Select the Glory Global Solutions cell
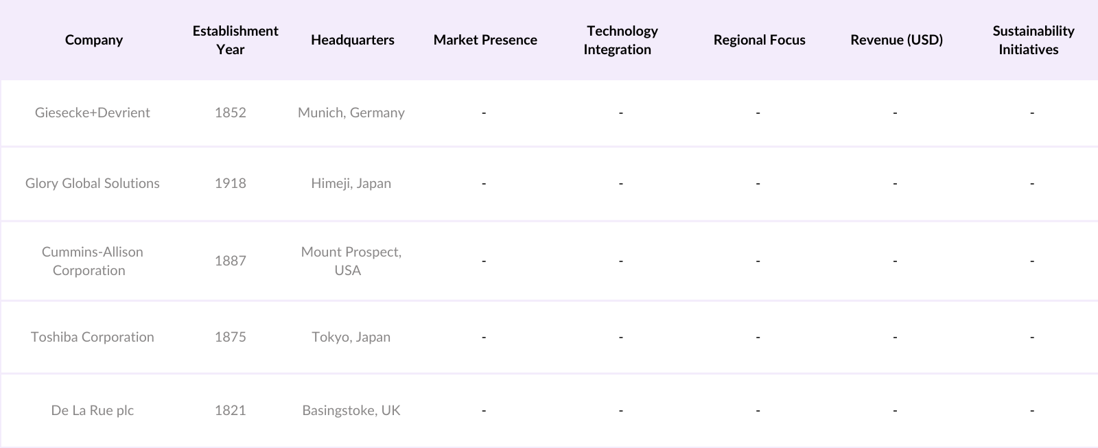Image resolution: width=1098 pixels, height=448 pixels. click(93, 183)
